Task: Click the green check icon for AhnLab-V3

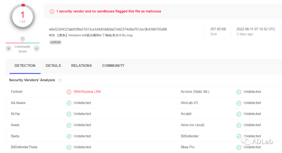Action: 239,103
